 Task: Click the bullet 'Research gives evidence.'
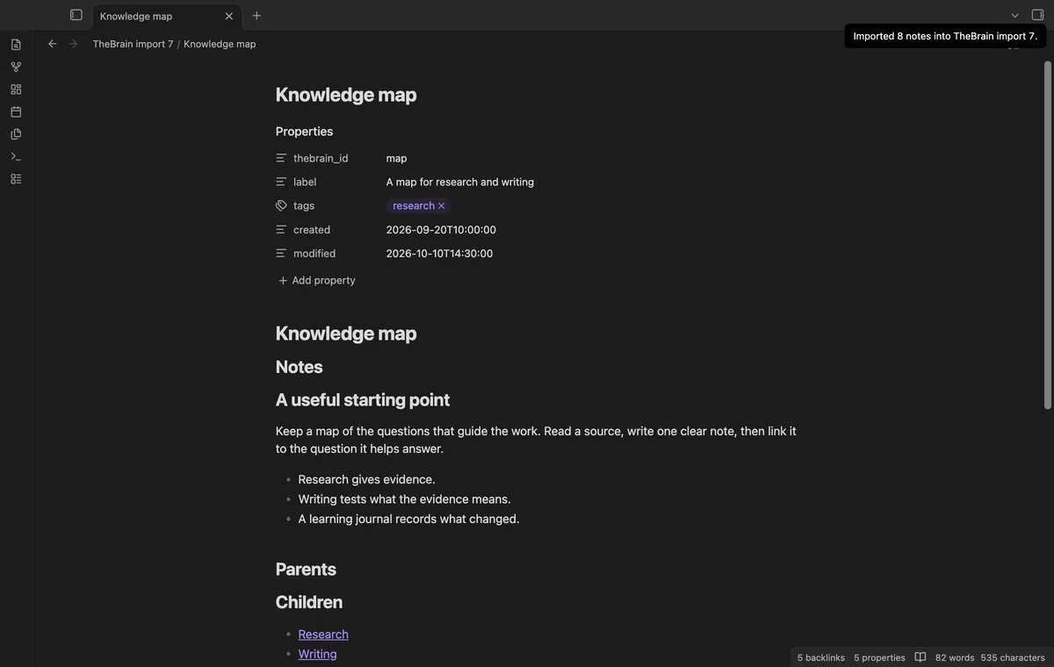click(x=366, y=479)
